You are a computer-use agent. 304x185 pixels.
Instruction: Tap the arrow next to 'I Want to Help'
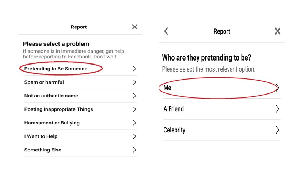coord(134,136)
